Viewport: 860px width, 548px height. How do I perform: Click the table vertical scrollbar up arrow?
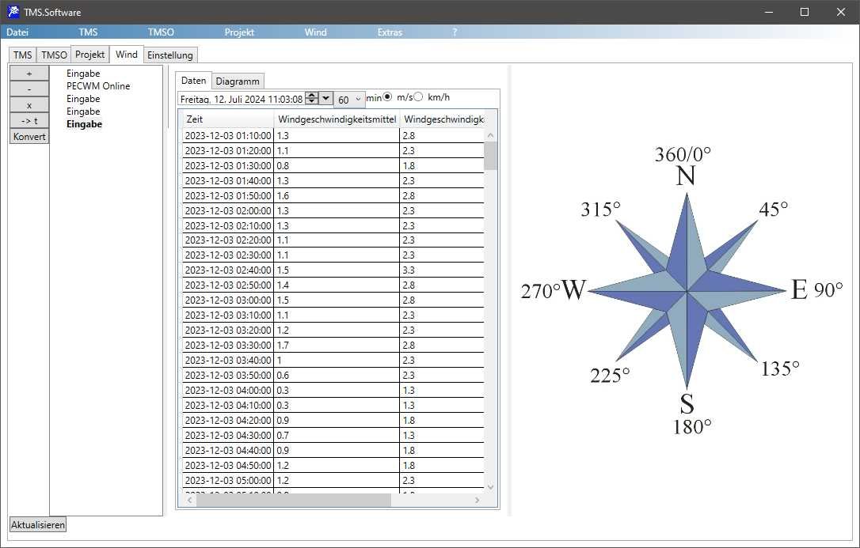click(x=490, y=135)
